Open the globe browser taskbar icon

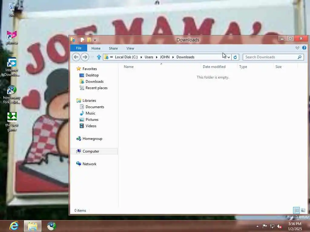(51, 226)
